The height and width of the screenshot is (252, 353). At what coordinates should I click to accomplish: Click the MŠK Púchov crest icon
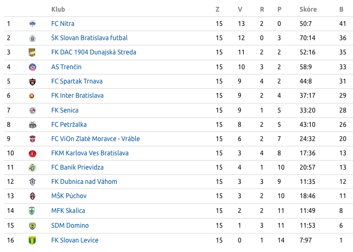32,196
